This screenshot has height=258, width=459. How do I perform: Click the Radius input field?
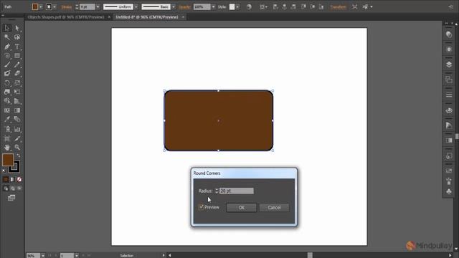[236, 191]
